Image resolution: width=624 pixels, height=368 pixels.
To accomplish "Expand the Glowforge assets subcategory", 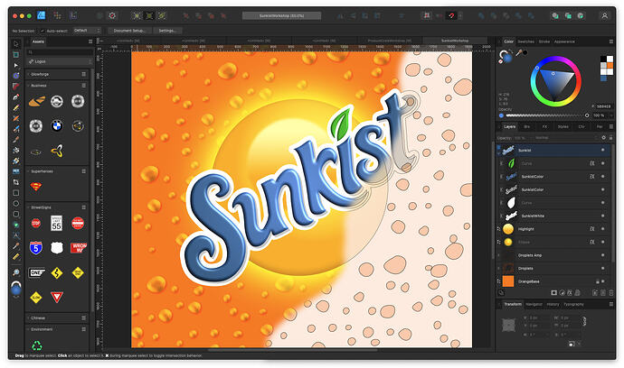I will [x=28, y=74].
